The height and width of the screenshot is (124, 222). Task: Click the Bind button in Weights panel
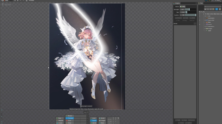[x=178, y=120]
